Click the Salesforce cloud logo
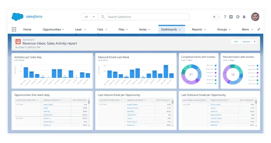 tap(17, 17)
